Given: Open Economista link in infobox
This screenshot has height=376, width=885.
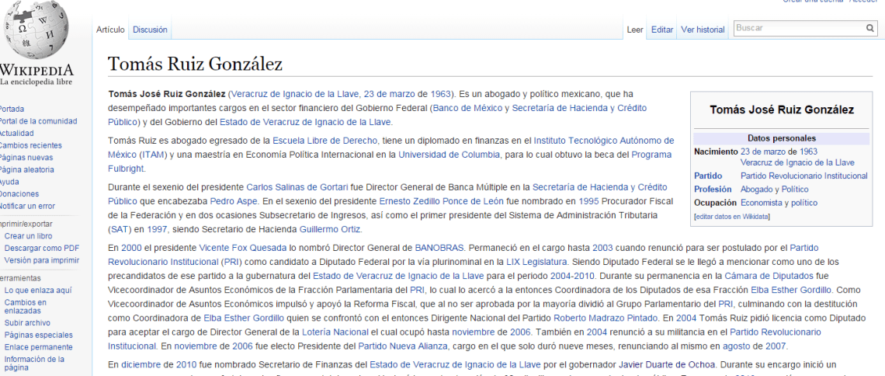Looking at the screenshot, I should click(760, 203).
